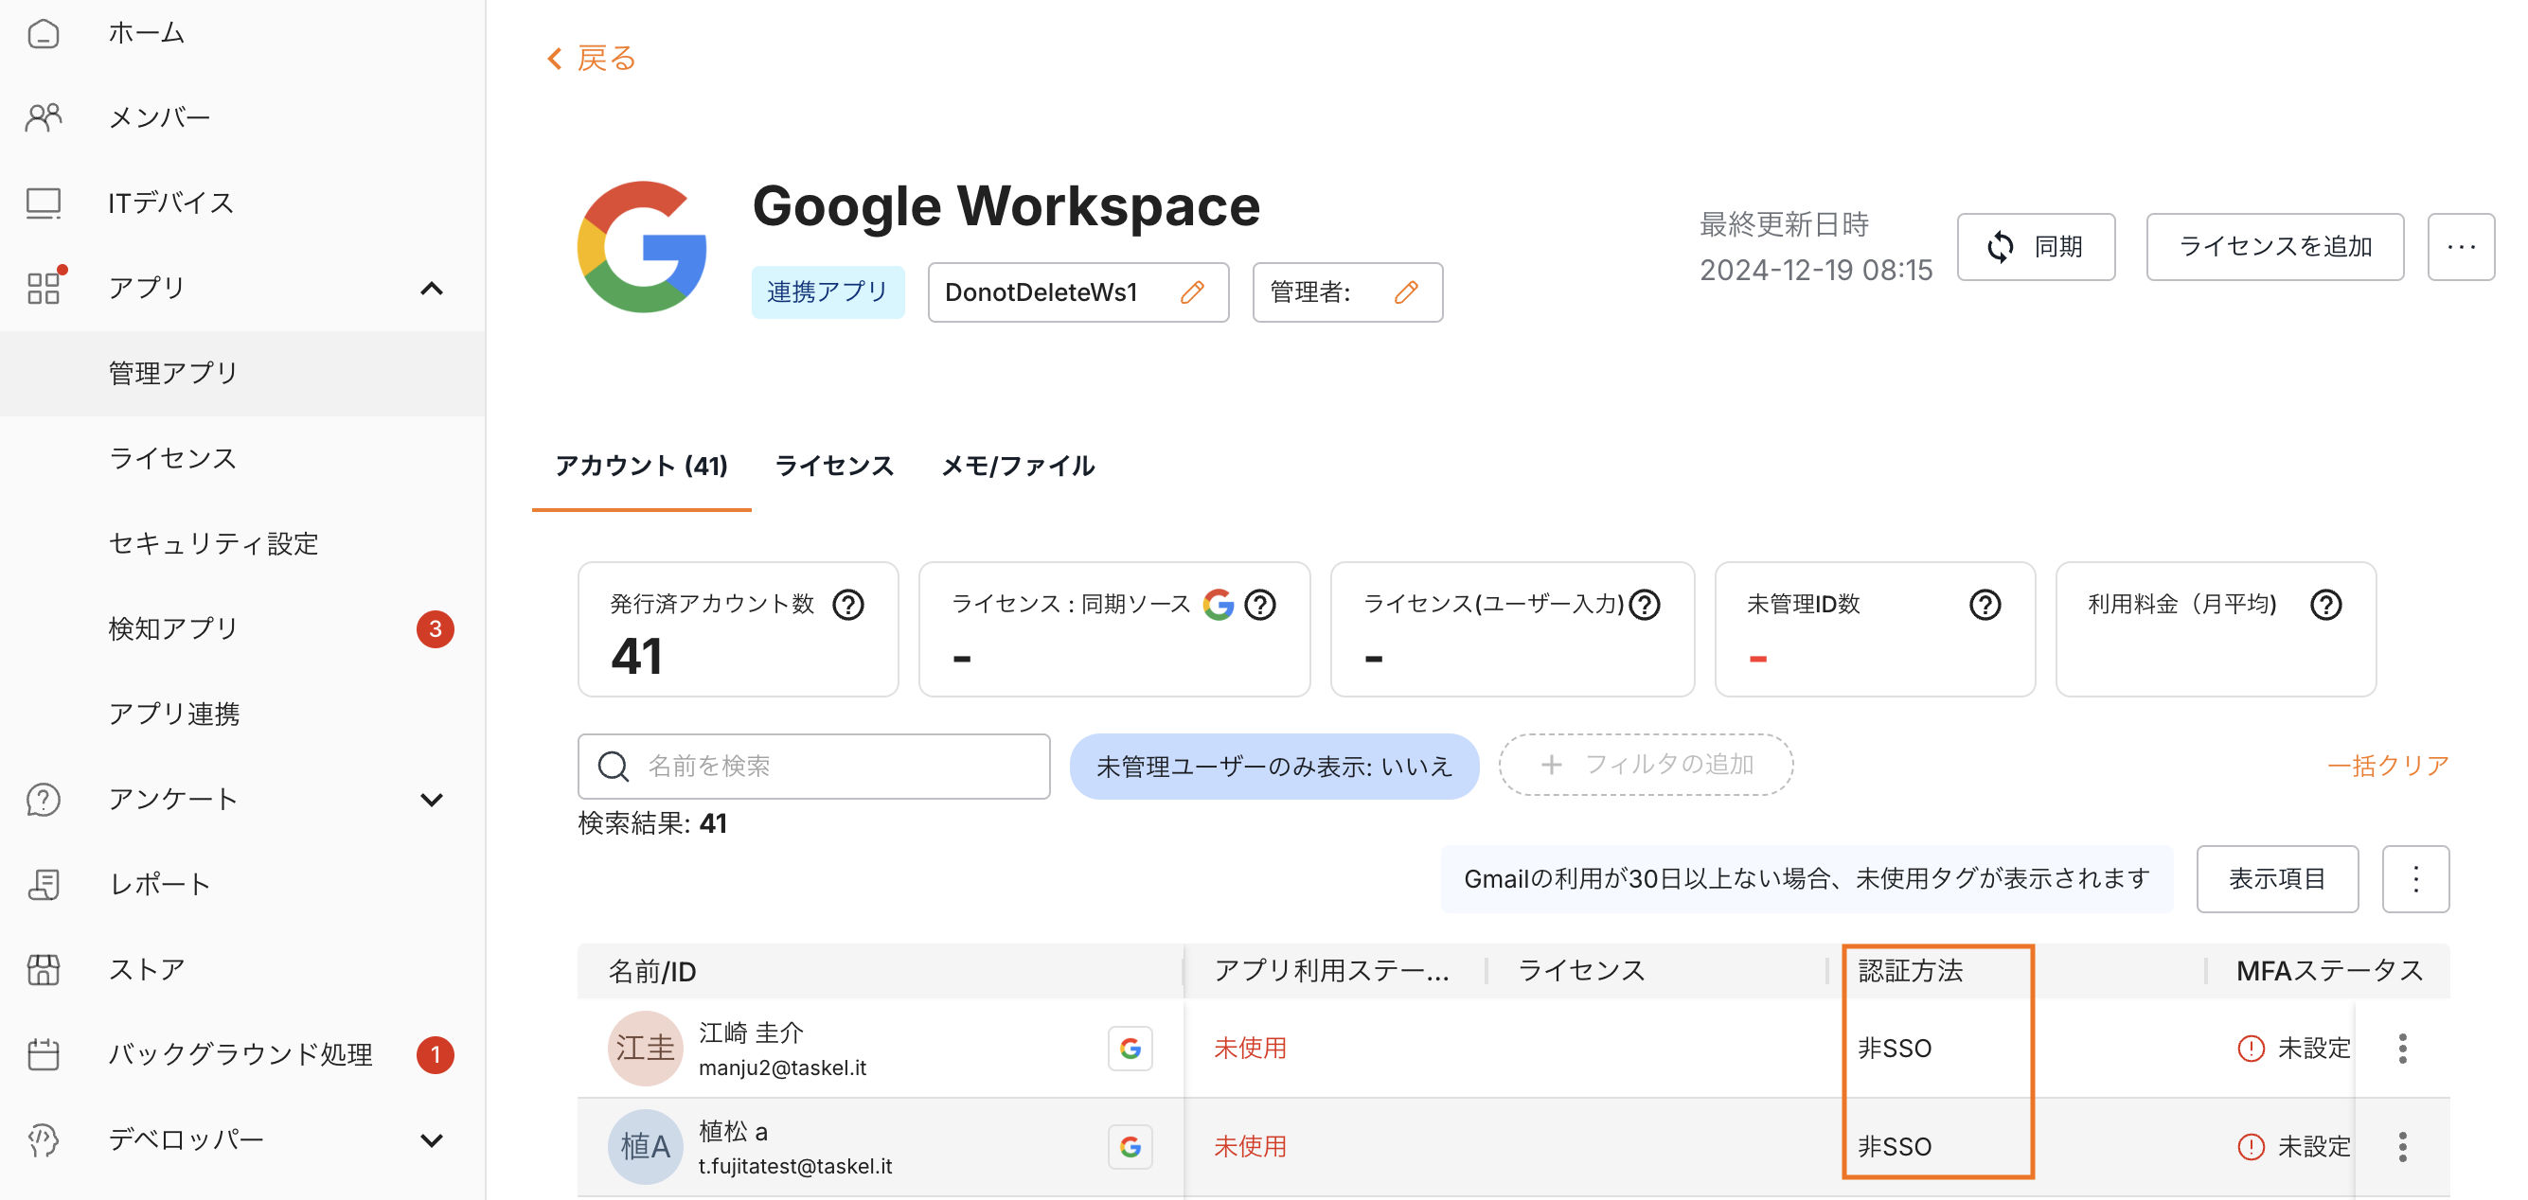Open the ITデバイス sidebar icon
Viewport: 2528px width, 1200px height.
point(44,203)
